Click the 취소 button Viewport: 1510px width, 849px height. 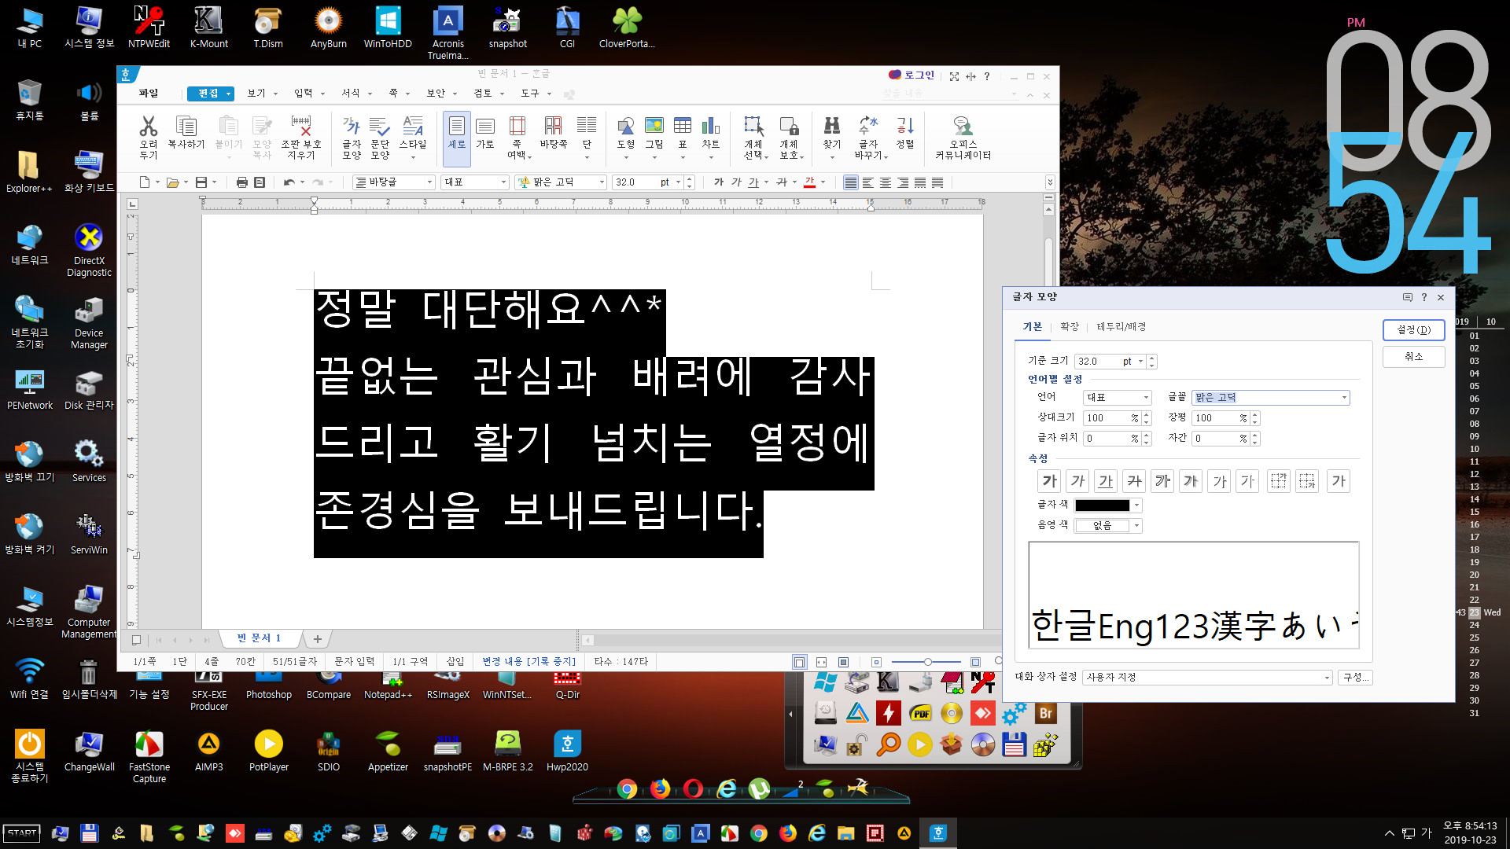1413,357
